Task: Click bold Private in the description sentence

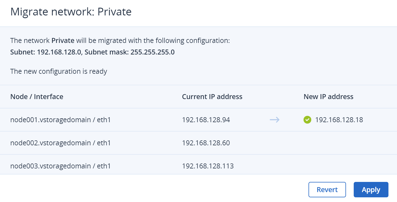Action: 63,41
